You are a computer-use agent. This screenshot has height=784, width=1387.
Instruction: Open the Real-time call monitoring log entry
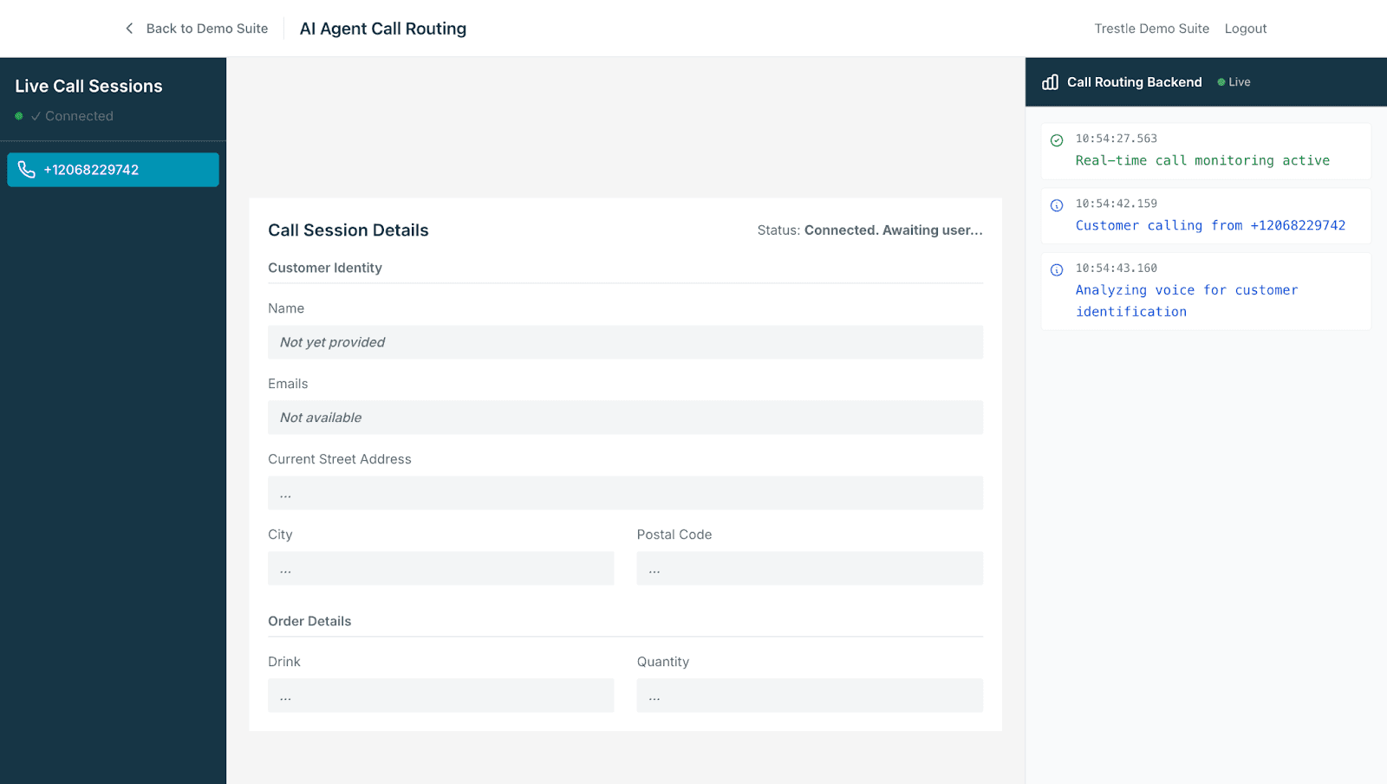click(x=1205, y=151)
